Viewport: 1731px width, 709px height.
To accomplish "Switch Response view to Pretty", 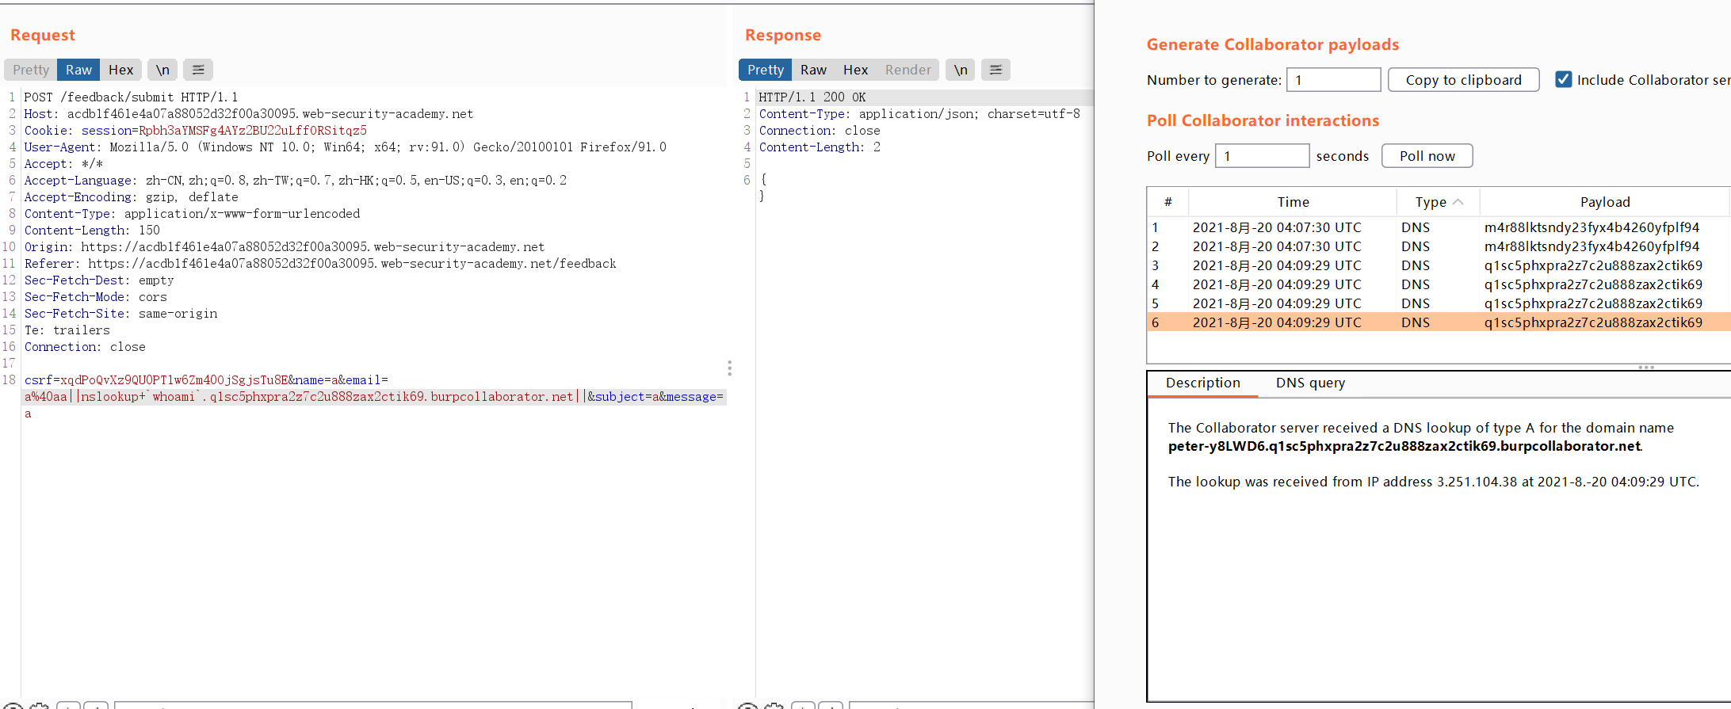I will click(x=765, y=70).
